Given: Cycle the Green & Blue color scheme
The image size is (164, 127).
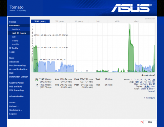Looking at the screenshot, I should pos(148,89).
